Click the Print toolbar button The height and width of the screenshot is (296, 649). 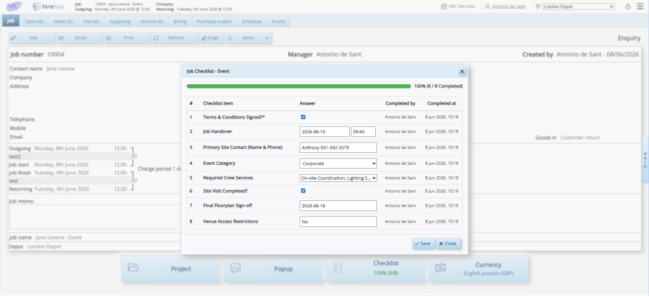click(127, 37)
